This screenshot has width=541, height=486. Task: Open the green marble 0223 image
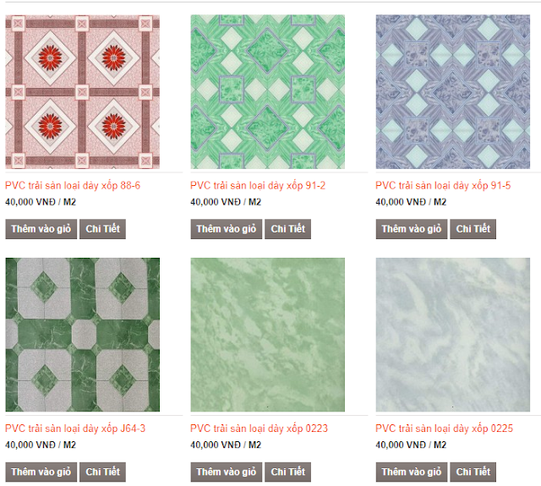point(268,335)
